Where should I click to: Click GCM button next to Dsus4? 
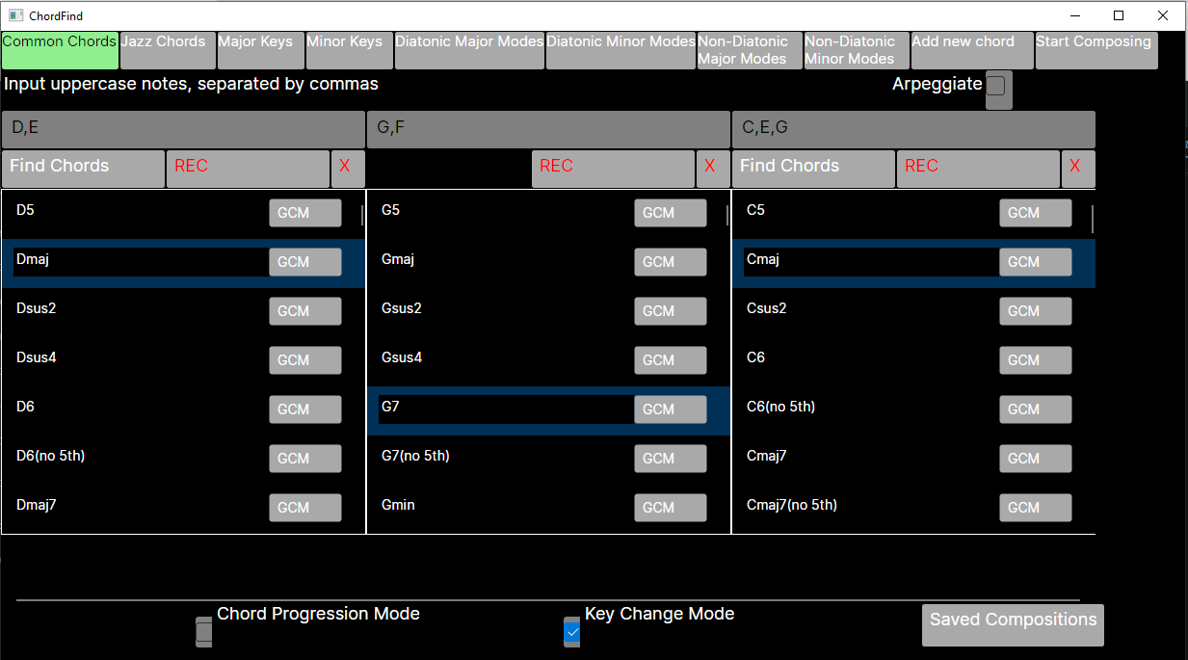coord(304,360)
